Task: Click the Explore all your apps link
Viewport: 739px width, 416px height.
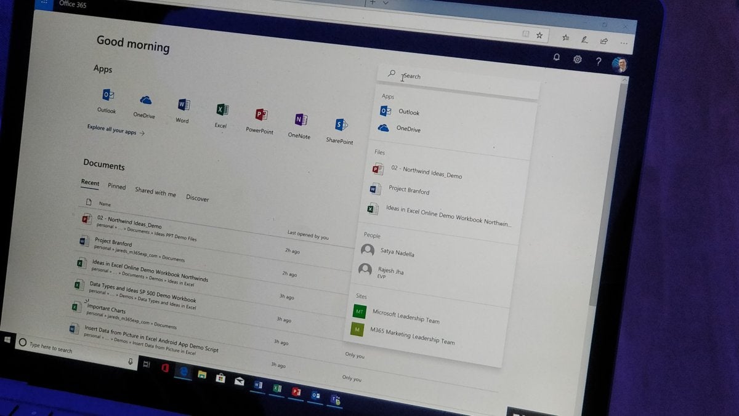Action: 116,130
